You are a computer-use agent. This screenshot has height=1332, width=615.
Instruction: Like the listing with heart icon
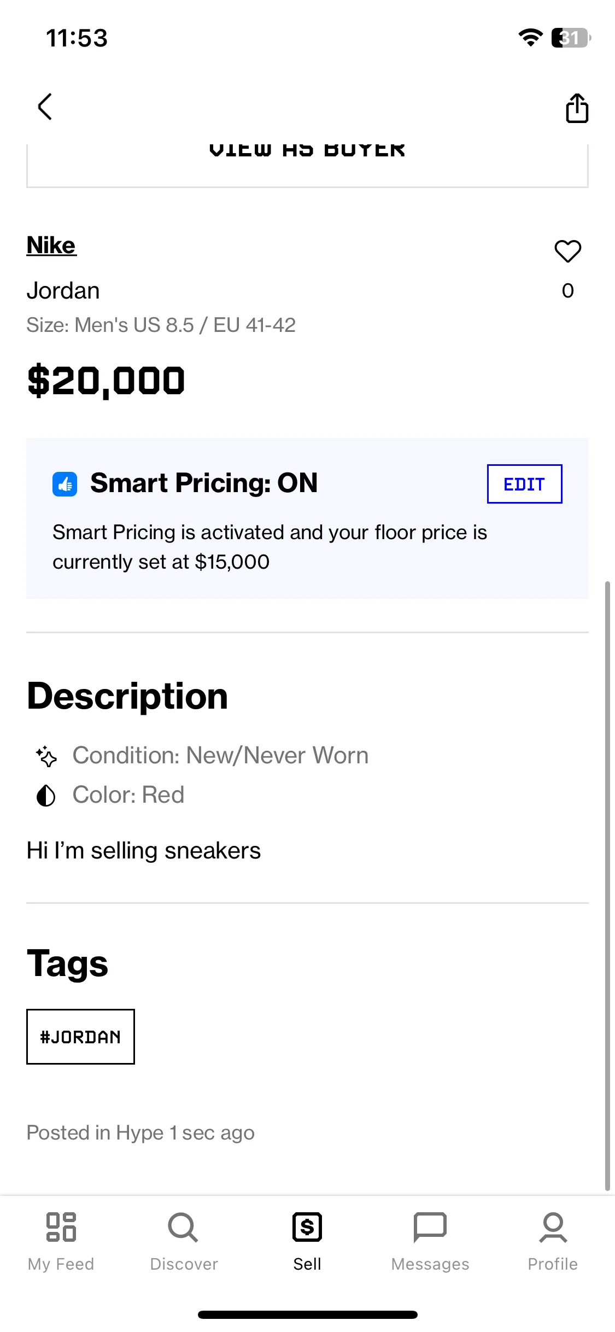[567, 251]
